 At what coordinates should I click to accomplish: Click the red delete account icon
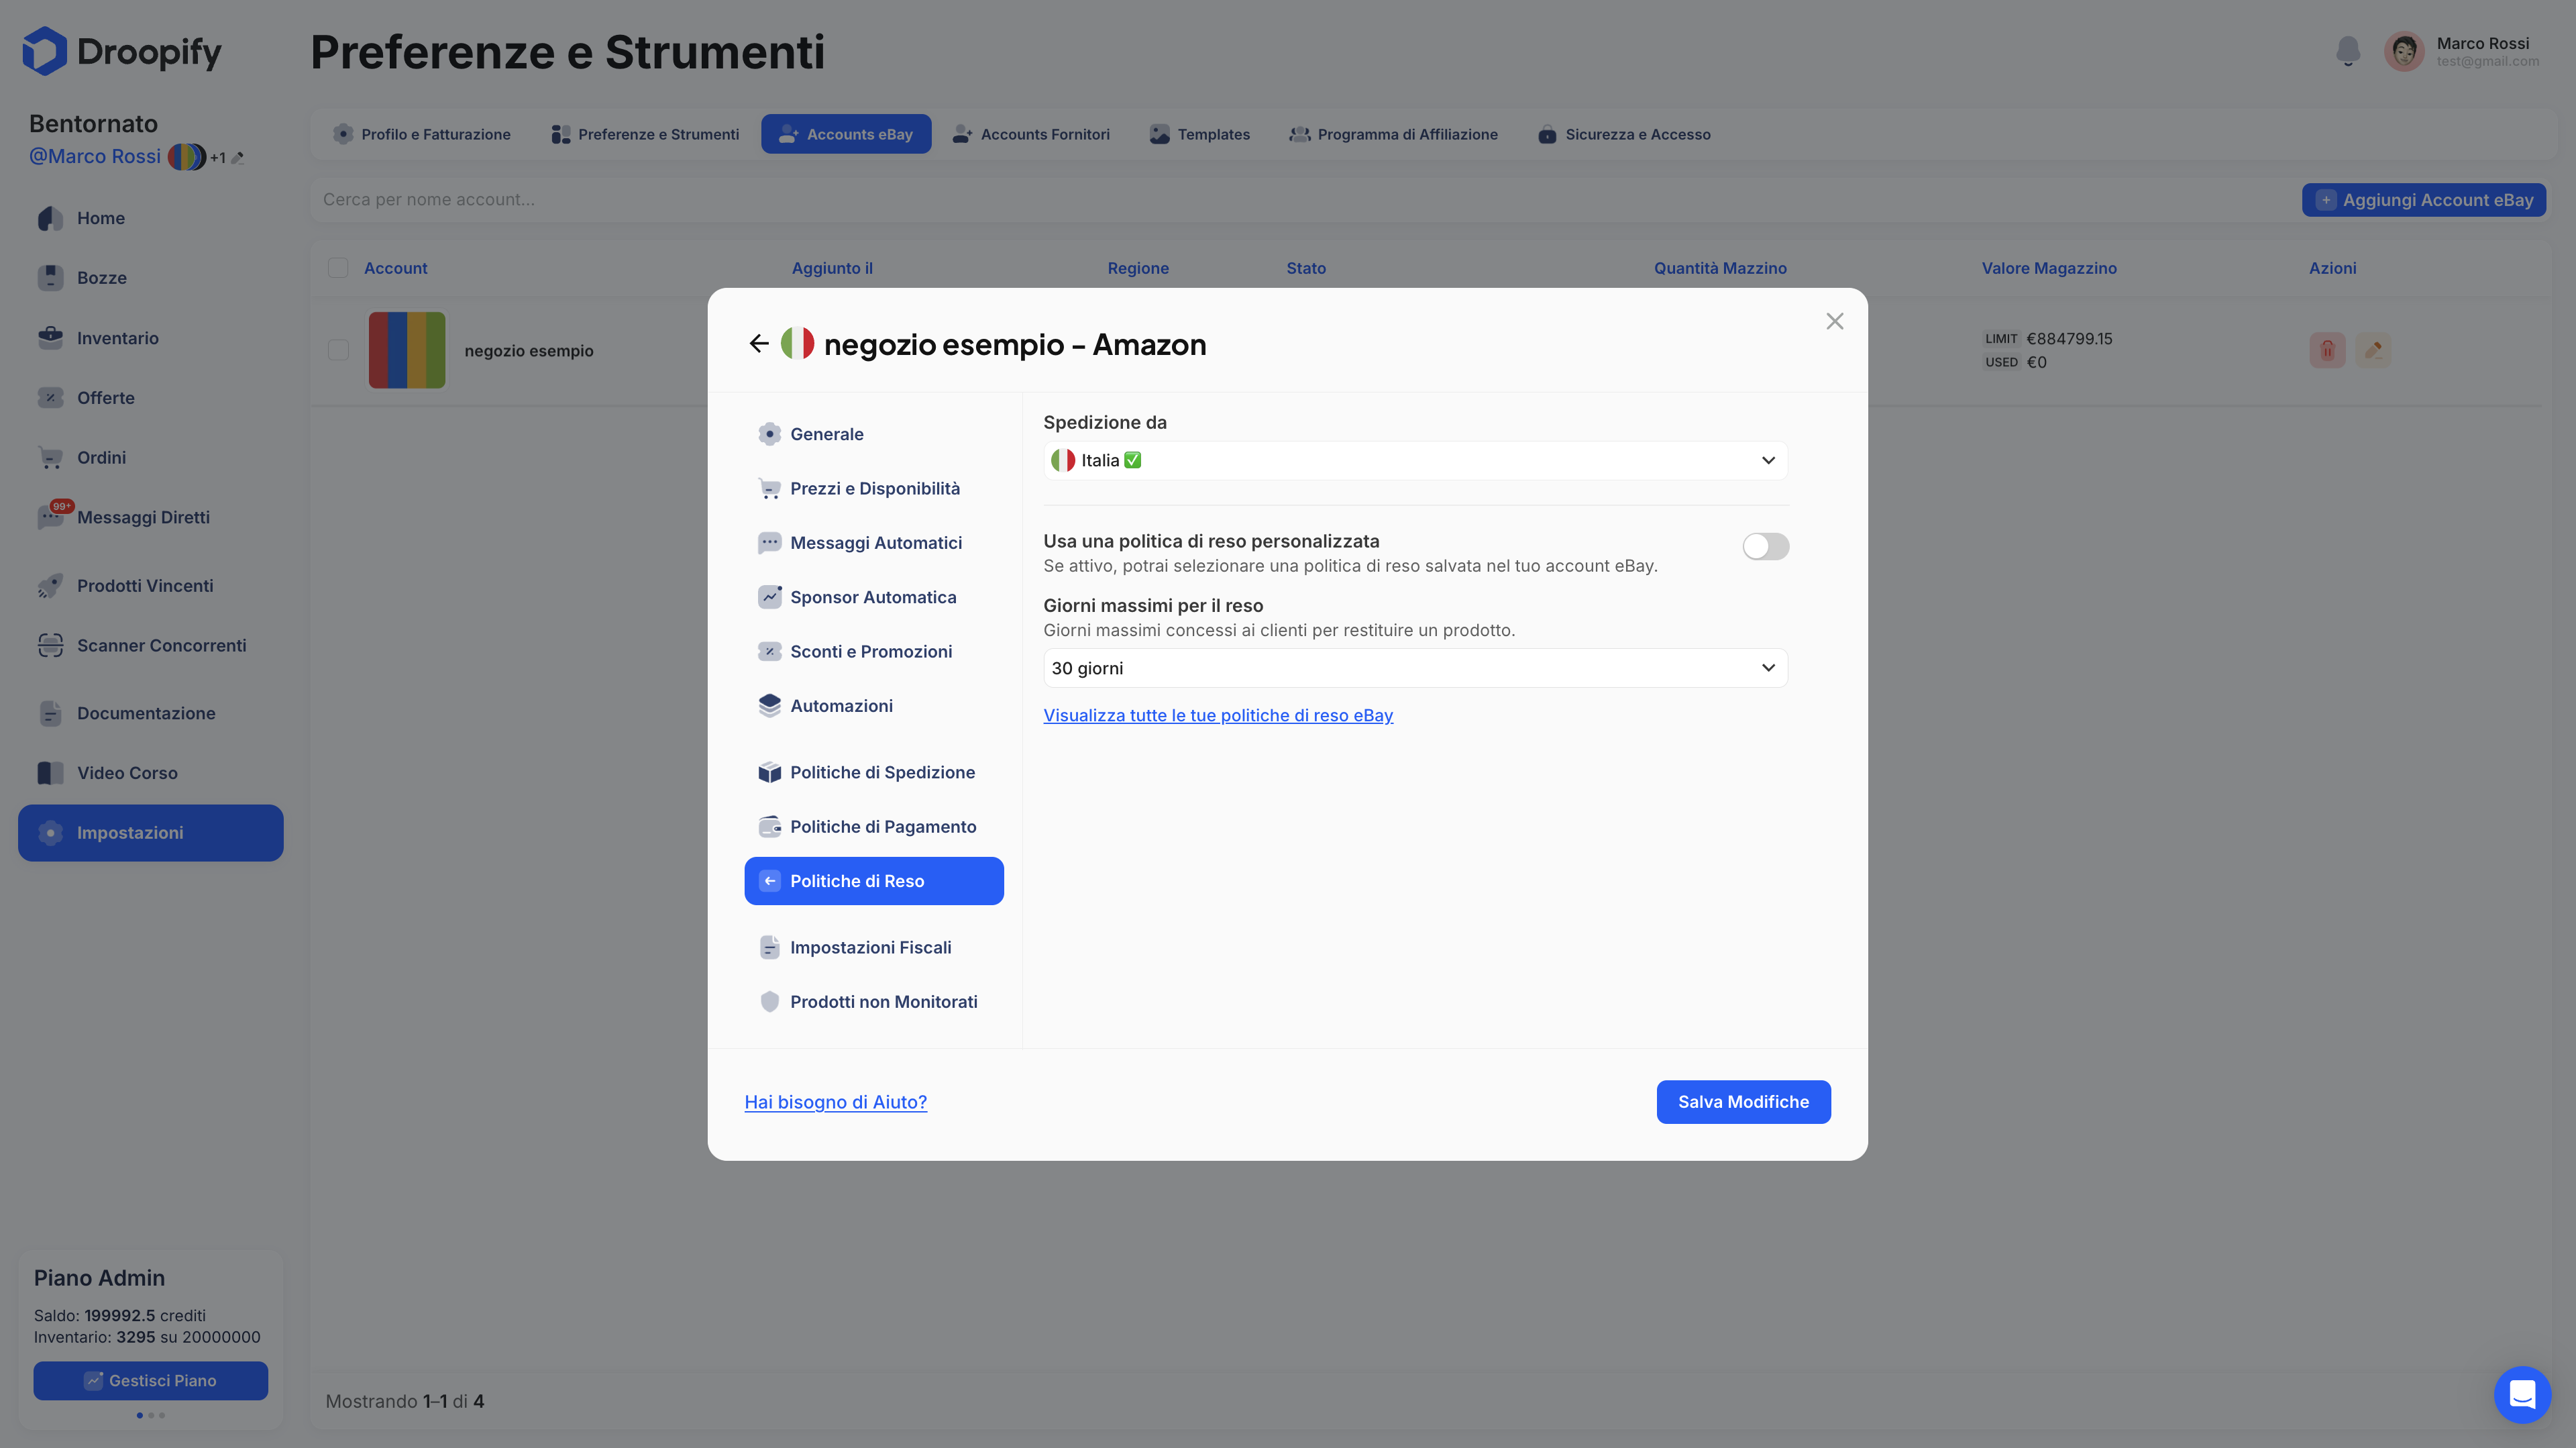[x=2327, y=350]
